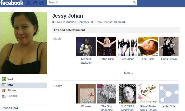Click the Wall speech bubble icon
The image size is (185, 111).
[x=4, y=79]
